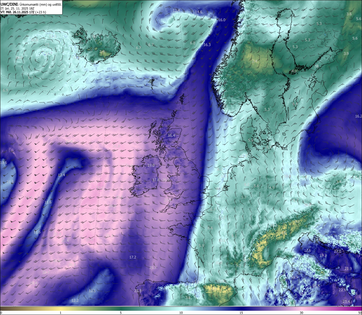The width and height of the screenshot is (362, 315).
Task: Click the map value "7.8"
Action: click(x=316, y=66)
